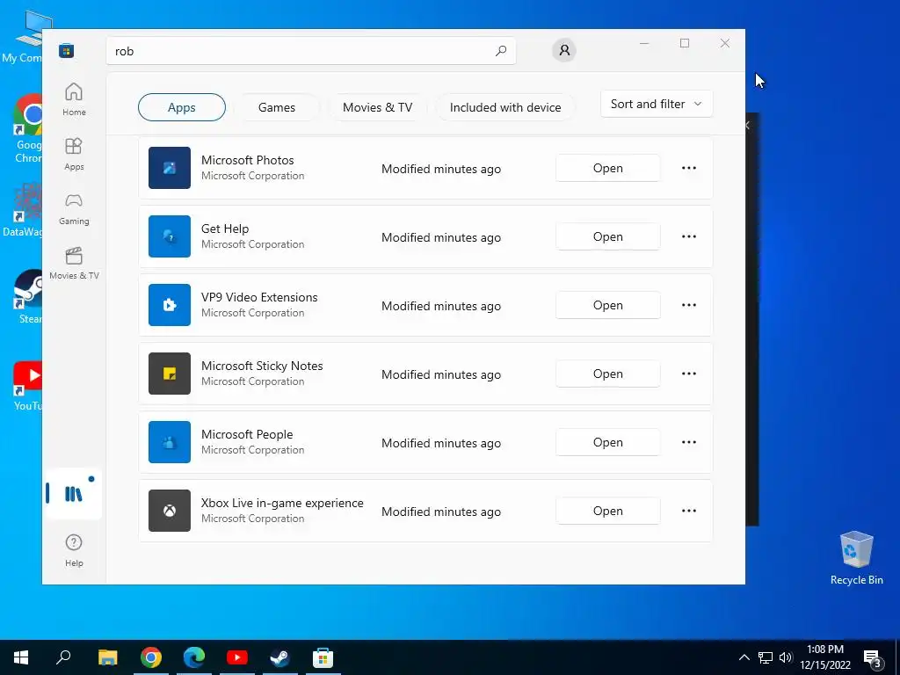Image resolution: width=900 pixels, height=675 pixels.
Task: Click the Microsoft People app icon
Action: tap(170, 442)
